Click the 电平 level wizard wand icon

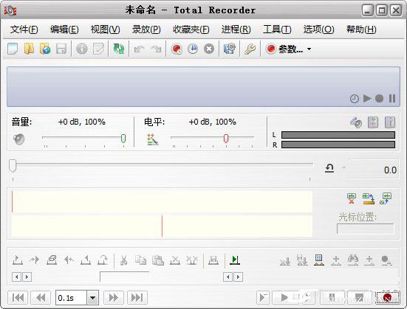[x=153, y=139]
